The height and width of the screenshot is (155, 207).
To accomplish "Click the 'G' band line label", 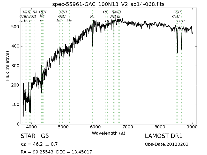I will click(41, 21).
